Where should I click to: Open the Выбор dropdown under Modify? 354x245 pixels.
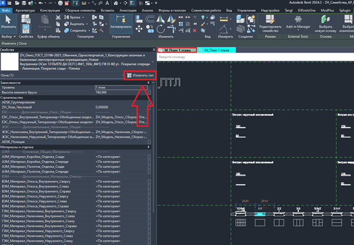tap(9, 36)
